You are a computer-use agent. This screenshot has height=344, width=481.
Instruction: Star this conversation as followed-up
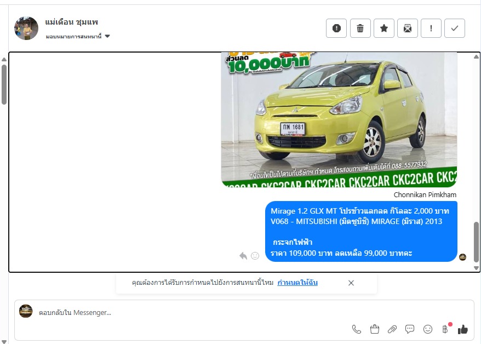coord(383,28)
